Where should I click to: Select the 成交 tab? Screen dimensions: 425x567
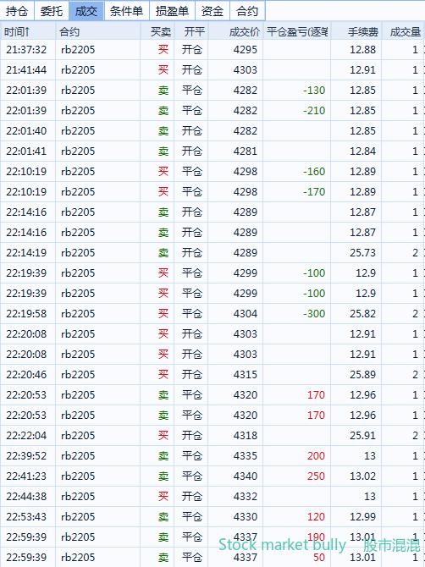tap(86, 11)
